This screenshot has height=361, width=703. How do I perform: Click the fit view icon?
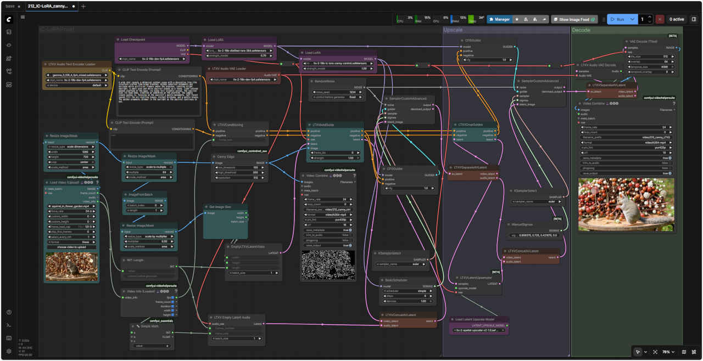pyautogui.click(x=655, y=352)
